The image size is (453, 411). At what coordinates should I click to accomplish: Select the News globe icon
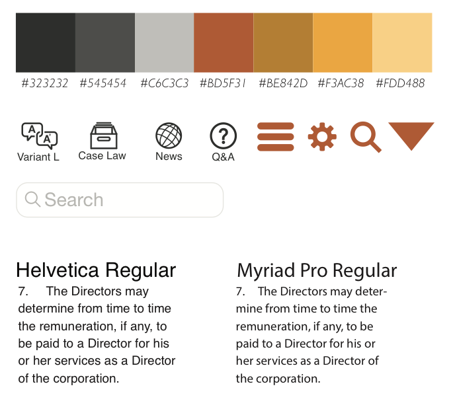[x=169, y=135]
